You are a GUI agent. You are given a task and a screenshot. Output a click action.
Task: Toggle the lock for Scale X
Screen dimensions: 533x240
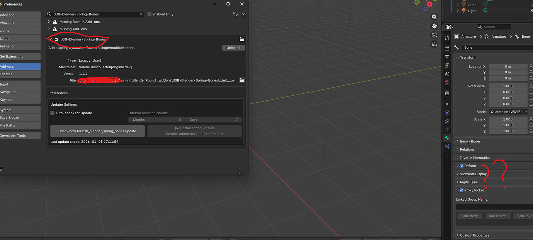point(531,119)
